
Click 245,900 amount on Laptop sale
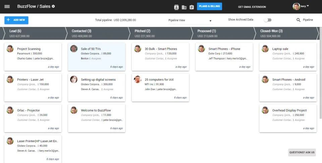(300, 53)
